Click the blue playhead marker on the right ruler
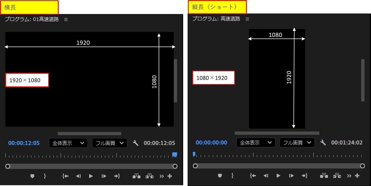Viewport: 371px width, 186px height. tap(194, 154)
